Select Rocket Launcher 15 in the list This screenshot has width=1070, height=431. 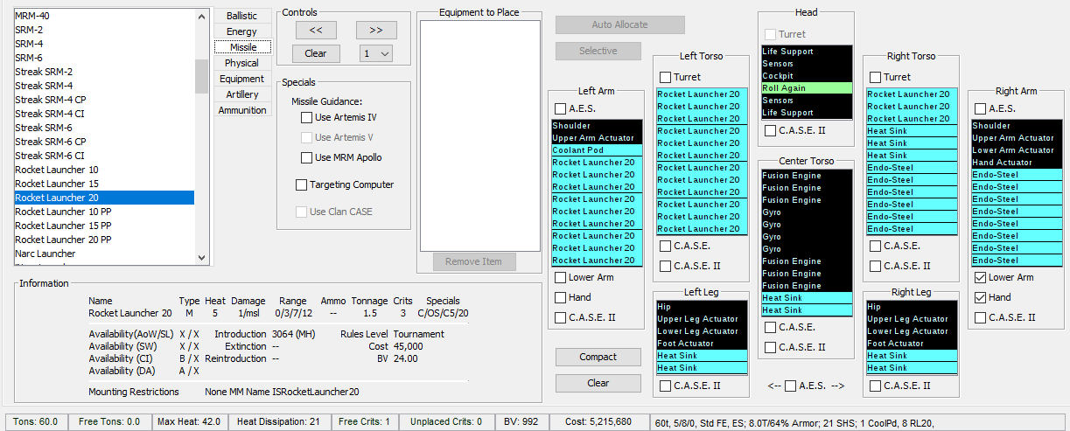coord(104,184)
